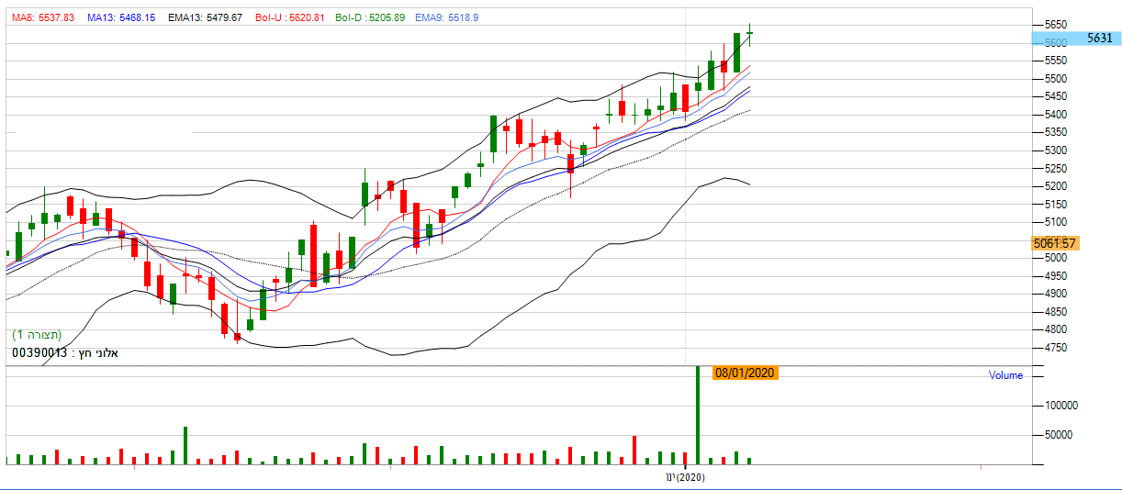Select the MA13 moving average label

coord(122,17)
